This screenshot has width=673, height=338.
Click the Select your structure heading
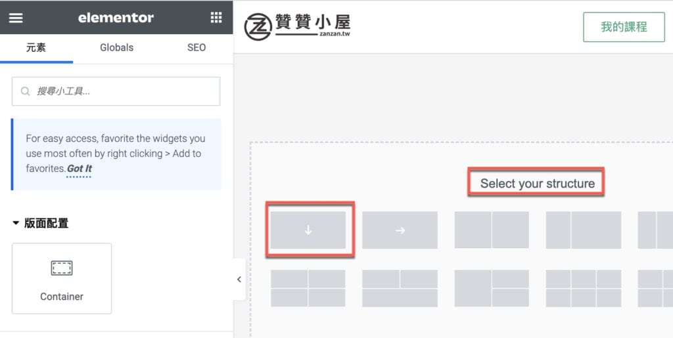pyautogui.click(x=538, y=183)
